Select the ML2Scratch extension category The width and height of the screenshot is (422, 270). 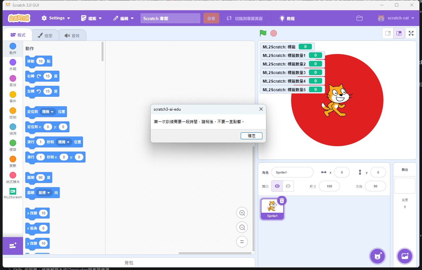pos(13,193)
